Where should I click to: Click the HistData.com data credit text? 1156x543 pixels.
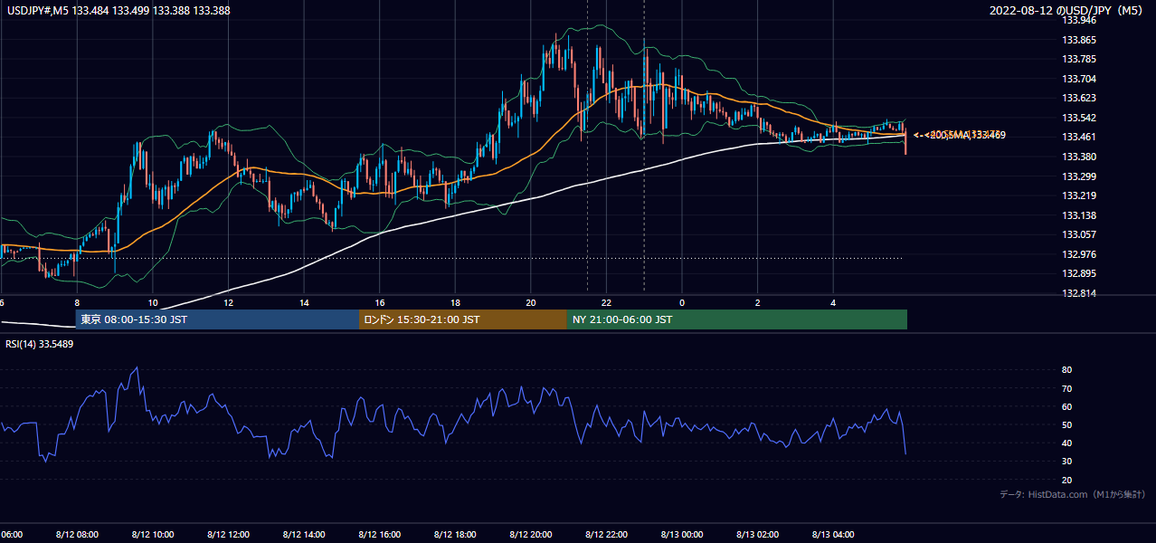coord(1073,494)
